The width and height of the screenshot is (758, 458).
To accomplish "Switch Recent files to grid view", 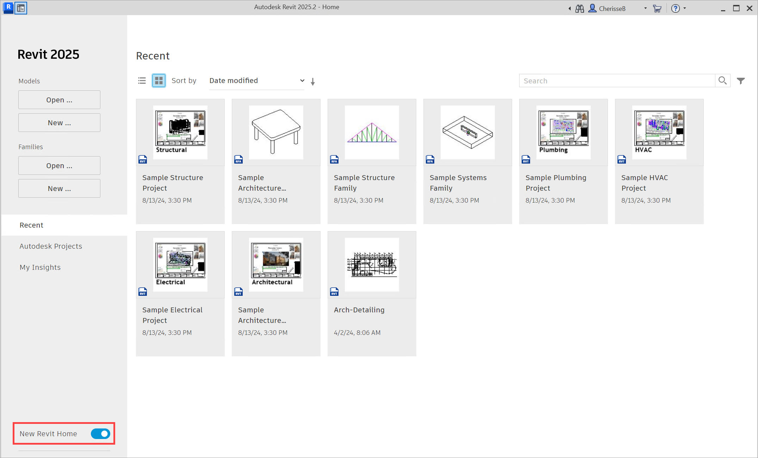I will 159,81.
